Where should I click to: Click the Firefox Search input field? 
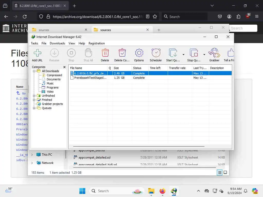click(x=184, y=17)
